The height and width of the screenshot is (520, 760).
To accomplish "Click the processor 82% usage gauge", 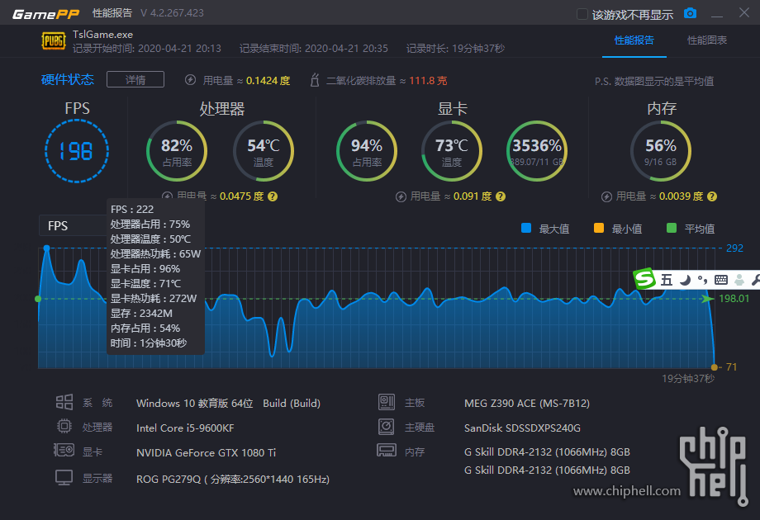I will (177, 151).
